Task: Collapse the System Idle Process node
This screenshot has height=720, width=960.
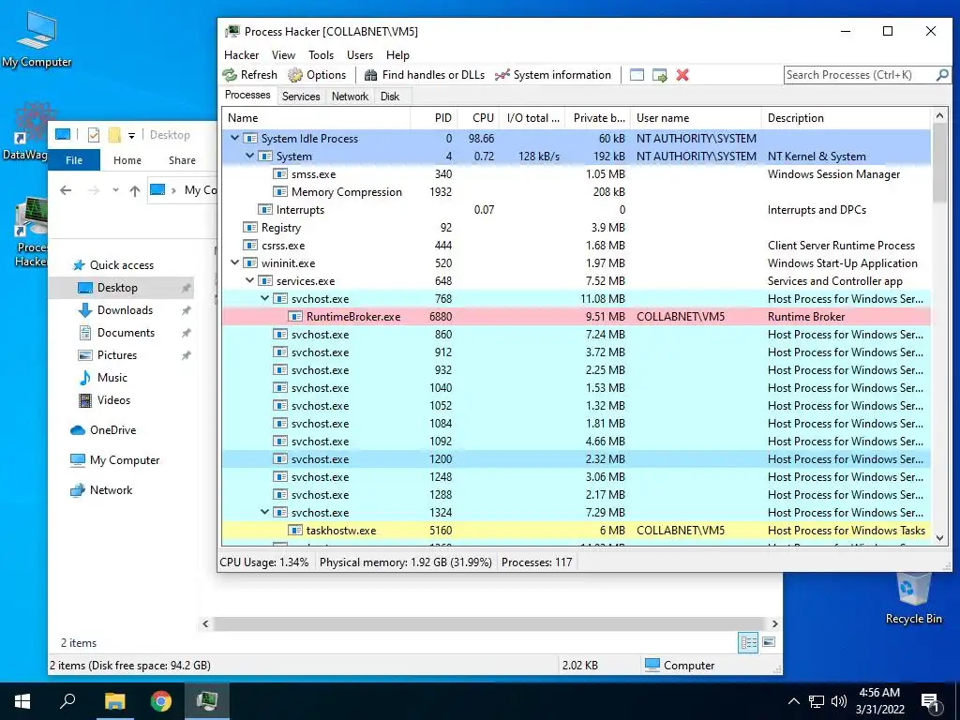Action: click(234, 139)
